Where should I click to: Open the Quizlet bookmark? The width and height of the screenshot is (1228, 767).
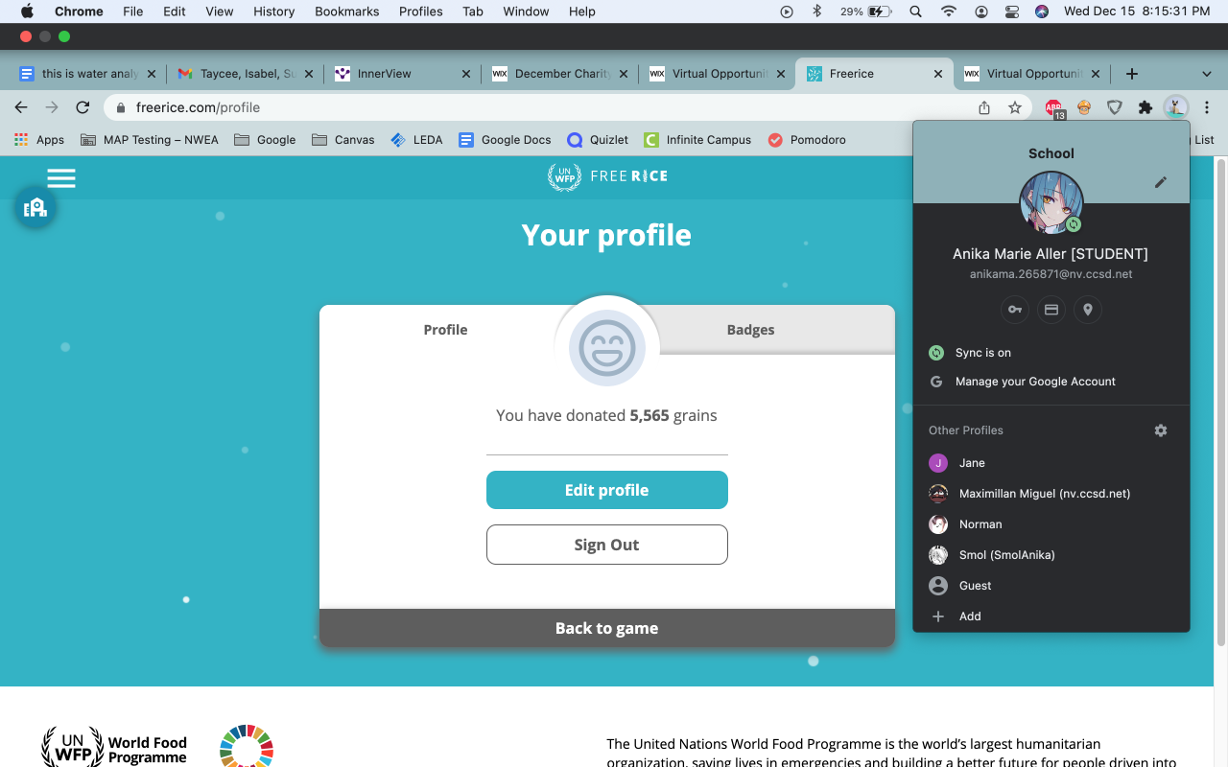(598, 140)
